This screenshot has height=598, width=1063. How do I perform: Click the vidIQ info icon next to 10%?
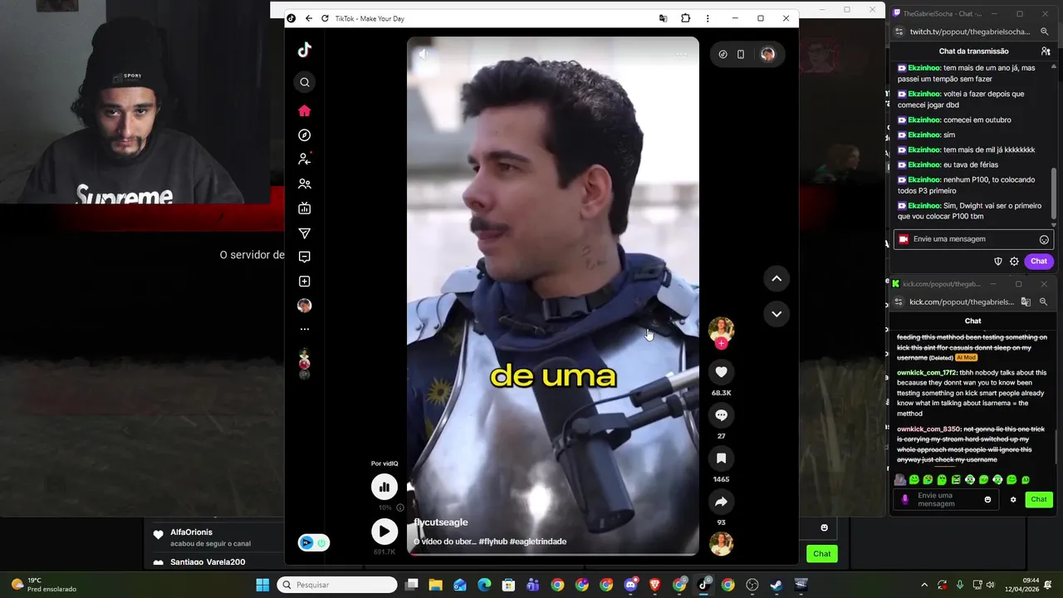(x=400, y=507)
